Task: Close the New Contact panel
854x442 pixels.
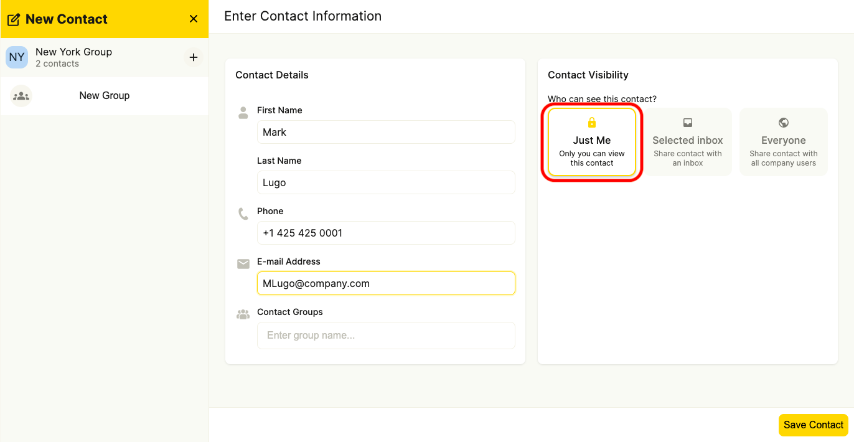Action: [x=193, y=19]
